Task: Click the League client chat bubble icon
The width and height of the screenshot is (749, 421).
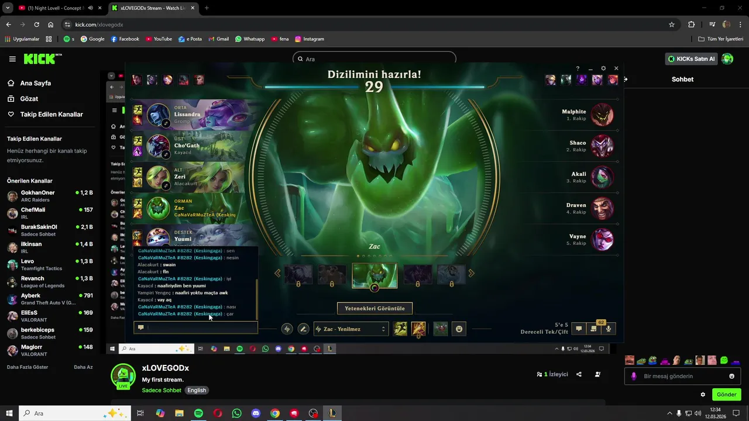Action: (x=579, y=329)
